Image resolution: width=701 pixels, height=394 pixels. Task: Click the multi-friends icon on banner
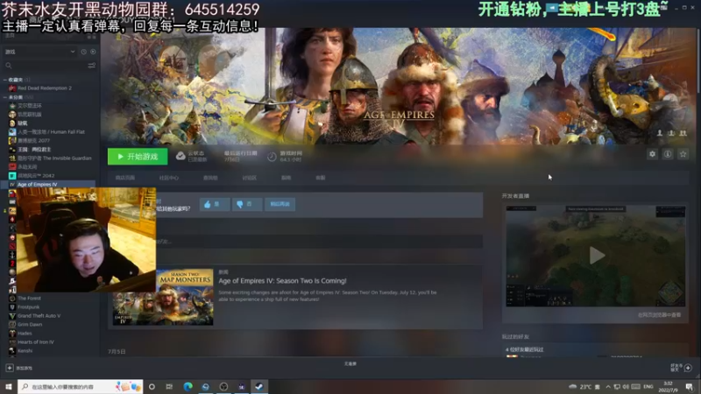click(683, 133)
